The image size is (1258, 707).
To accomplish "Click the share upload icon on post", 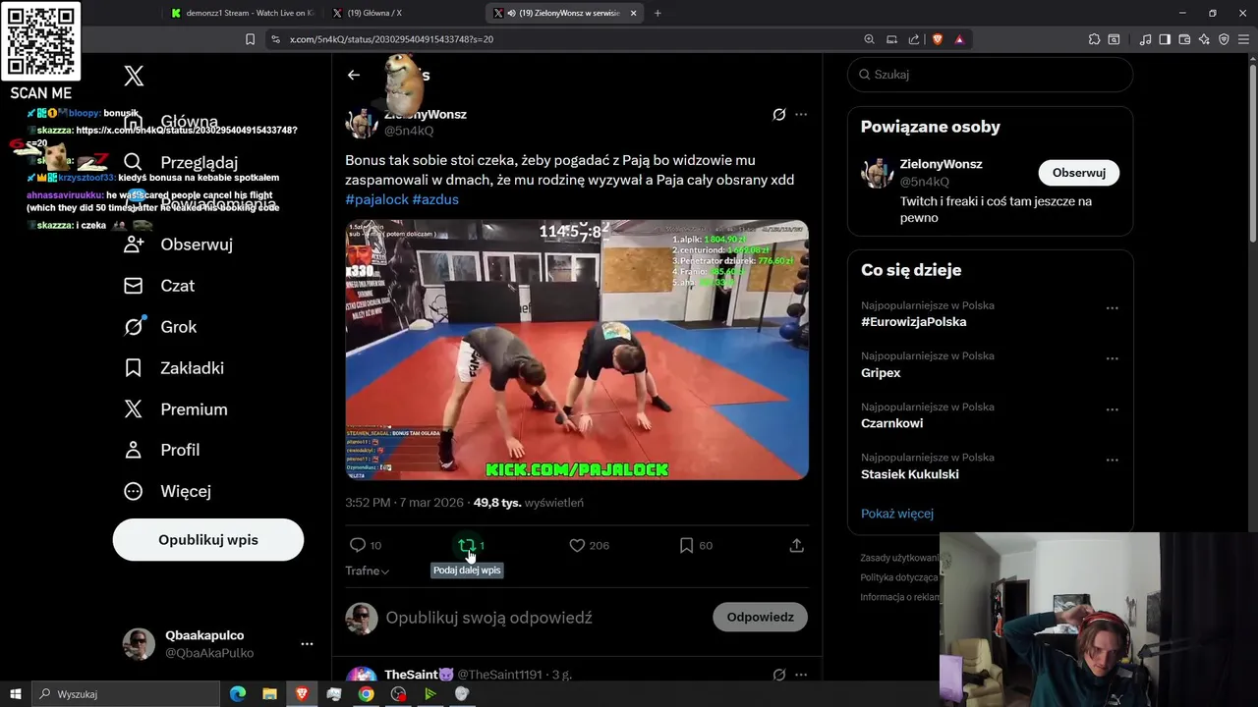I will pos(797,545).
